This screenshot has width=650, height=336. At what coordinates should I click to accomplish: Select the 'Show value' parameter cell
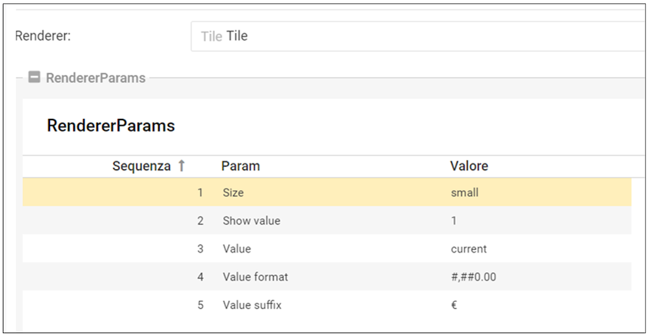tap(251, 221)
